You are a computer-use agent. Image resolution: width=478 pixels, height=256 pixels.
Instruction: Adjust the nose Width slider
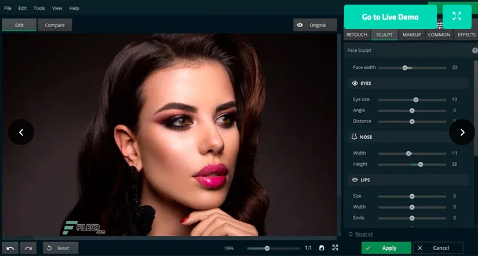pos(412,154)
